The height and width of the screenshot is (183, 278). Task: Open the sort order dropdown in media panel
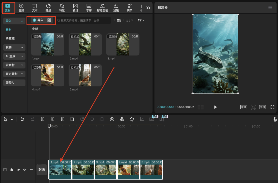[129, 20]
